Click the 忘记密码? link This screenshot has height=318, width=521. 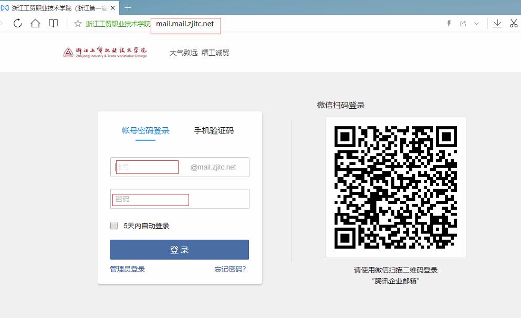point(230,269)
